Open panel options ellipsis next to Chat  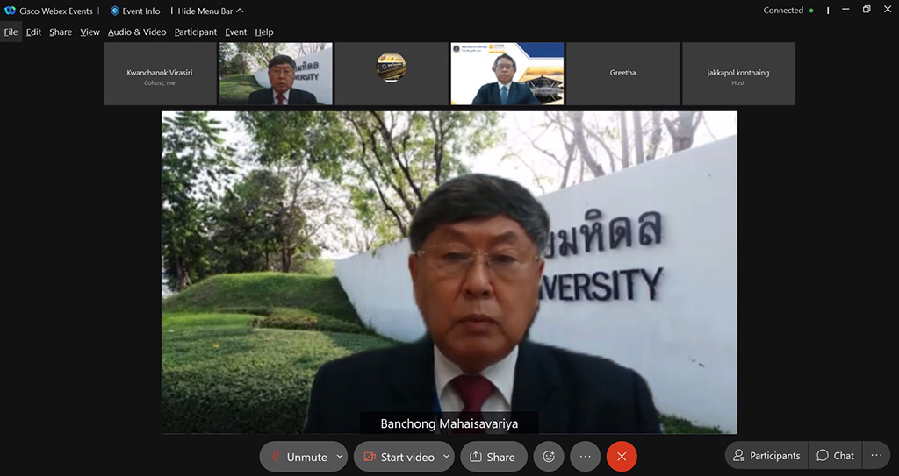pos(876,456)
